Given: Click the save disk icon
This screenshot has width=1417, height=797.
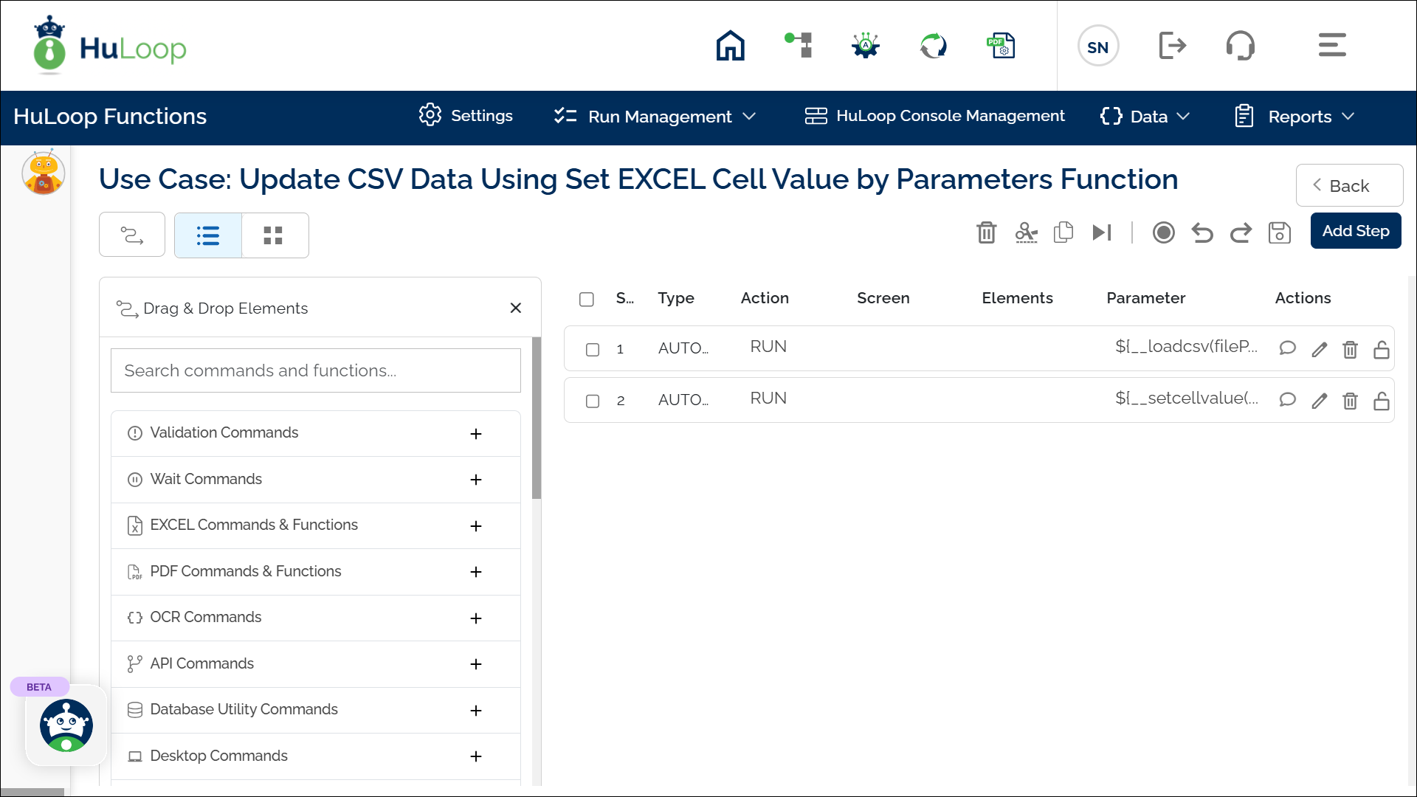Looking at the screenshot, I should click(x=1279, y=232).
